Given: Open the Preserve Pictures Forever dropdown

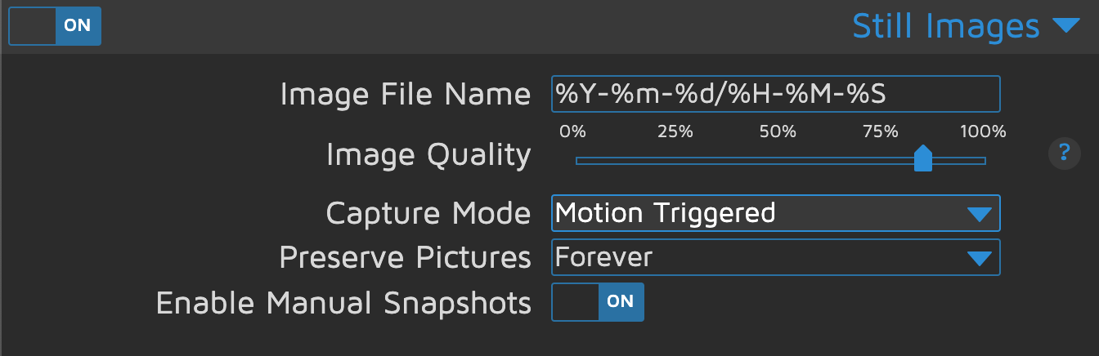Looking at the screenshot, I should point(760,258).
